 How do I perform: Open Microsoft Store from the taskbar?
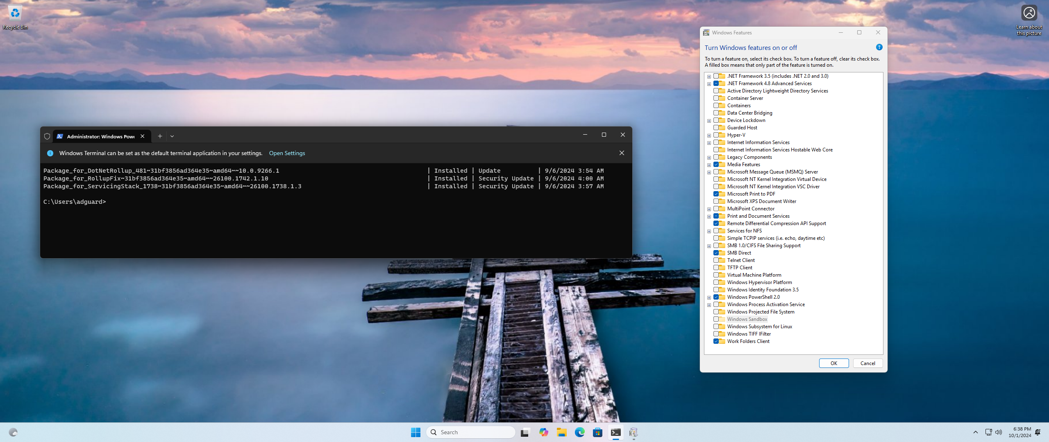[x=597, y=432]
